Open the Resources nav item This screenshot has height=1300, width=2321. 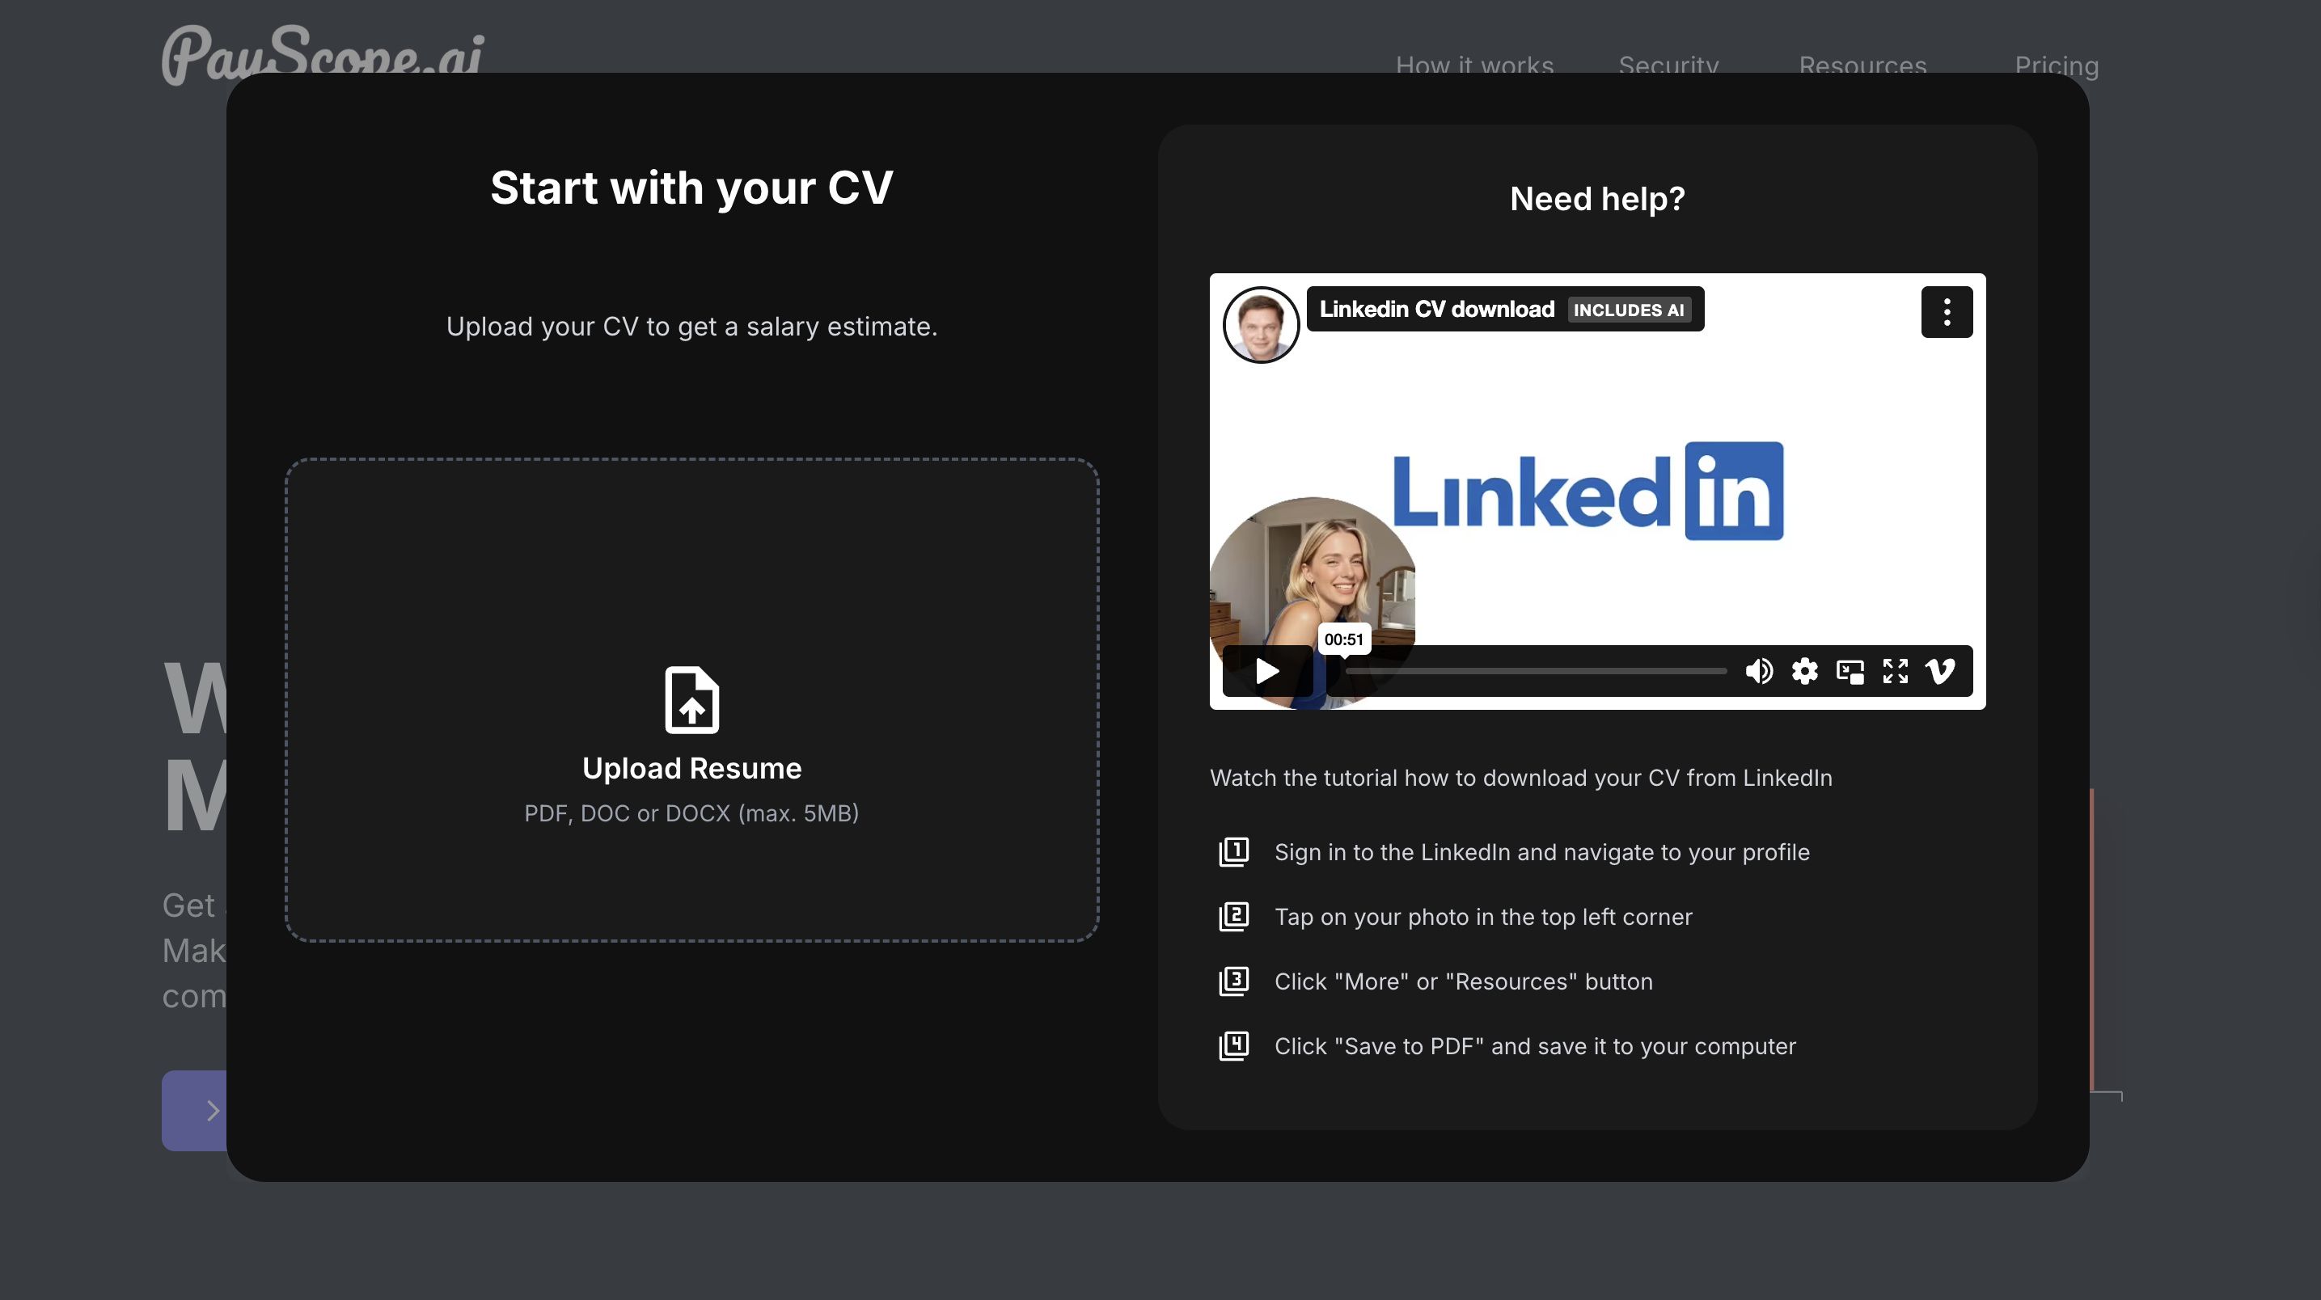[1862, 65]
